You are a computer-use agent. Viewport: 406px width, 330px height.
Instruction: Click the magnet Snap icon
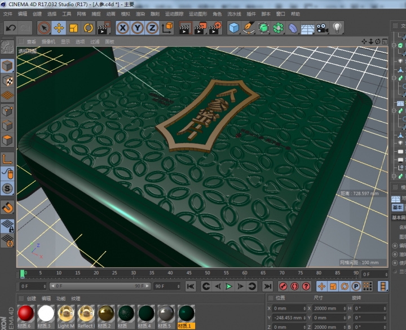[x=7, y=208]
